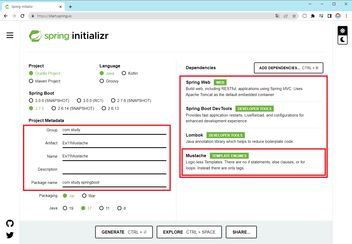Open the Twitter bird icon link
The image size is (352, 244).
[x=10, y=235]
